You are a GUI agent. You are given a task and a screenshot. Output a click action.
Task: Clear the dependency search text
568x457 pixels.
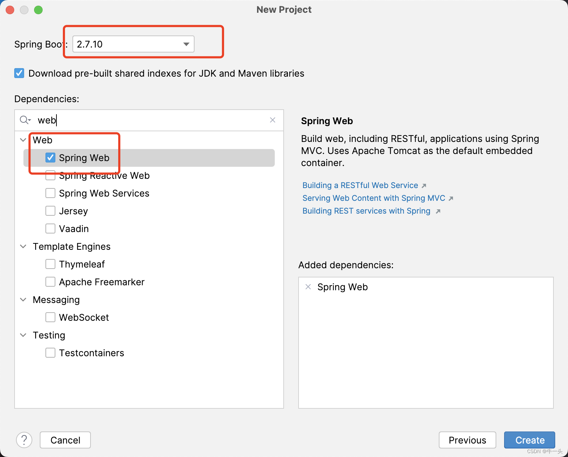[x=273, y=120]
